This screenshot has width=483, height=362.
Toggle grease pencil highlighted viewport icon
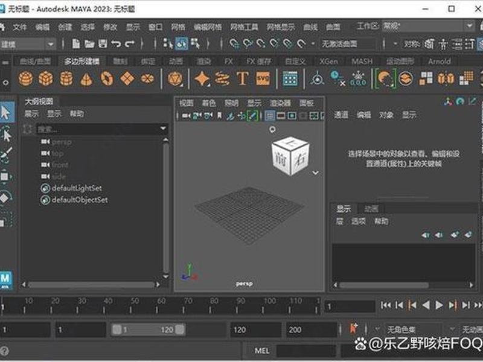tap(252, 116)
